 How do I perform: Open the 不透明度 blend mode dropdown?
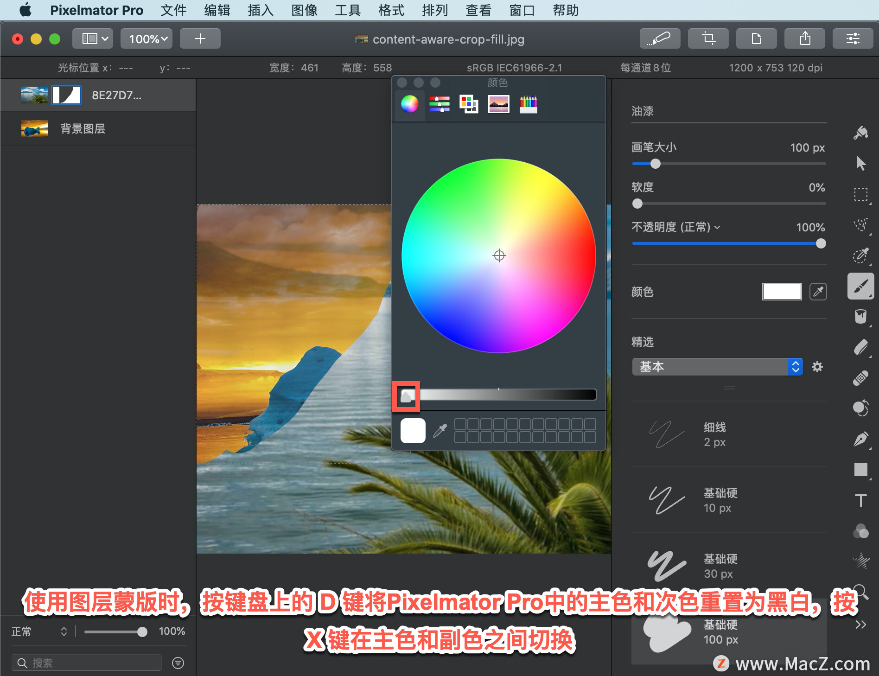tap(676, 227)
